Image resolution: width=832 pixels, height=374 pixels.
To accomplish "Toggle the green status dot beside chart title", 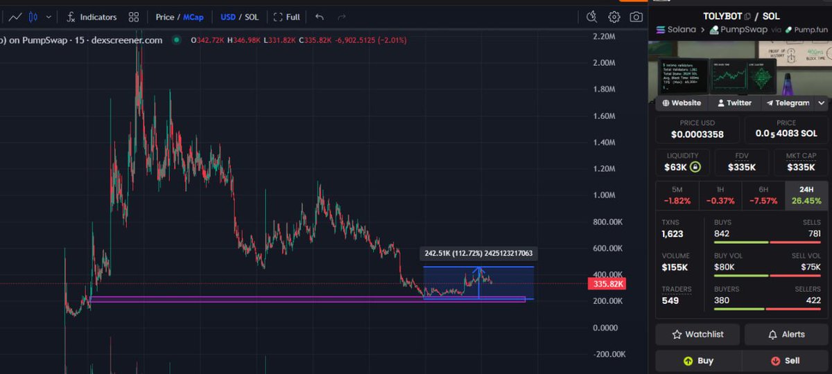I will [x=176, y=40].
